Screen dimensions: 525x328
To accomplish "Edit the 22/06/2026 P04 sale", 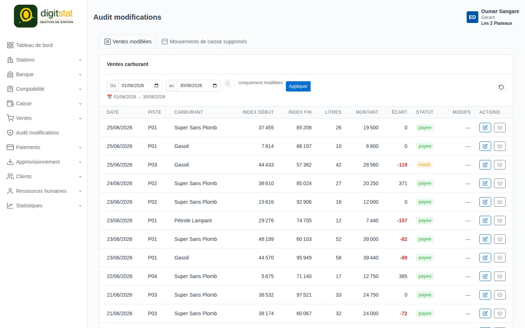I will (x=485, y=276).
